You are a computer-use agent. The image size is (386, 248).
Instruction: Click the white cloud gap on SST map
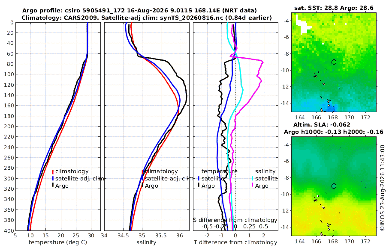(x=304, y=25)
